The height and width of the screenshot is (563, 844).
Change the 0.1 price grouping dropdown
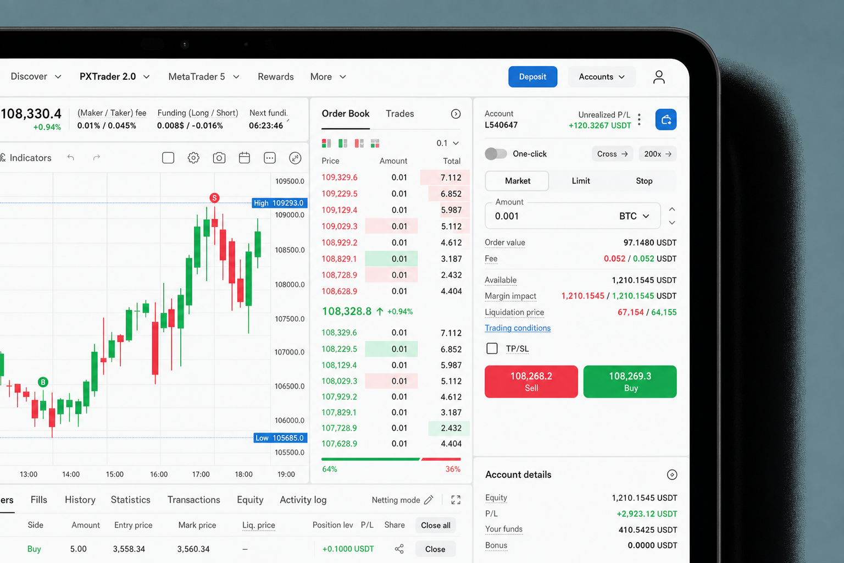[448, 143]
